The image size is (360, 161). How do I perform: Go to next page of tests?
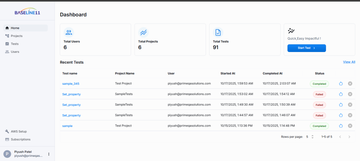point(349,137)
